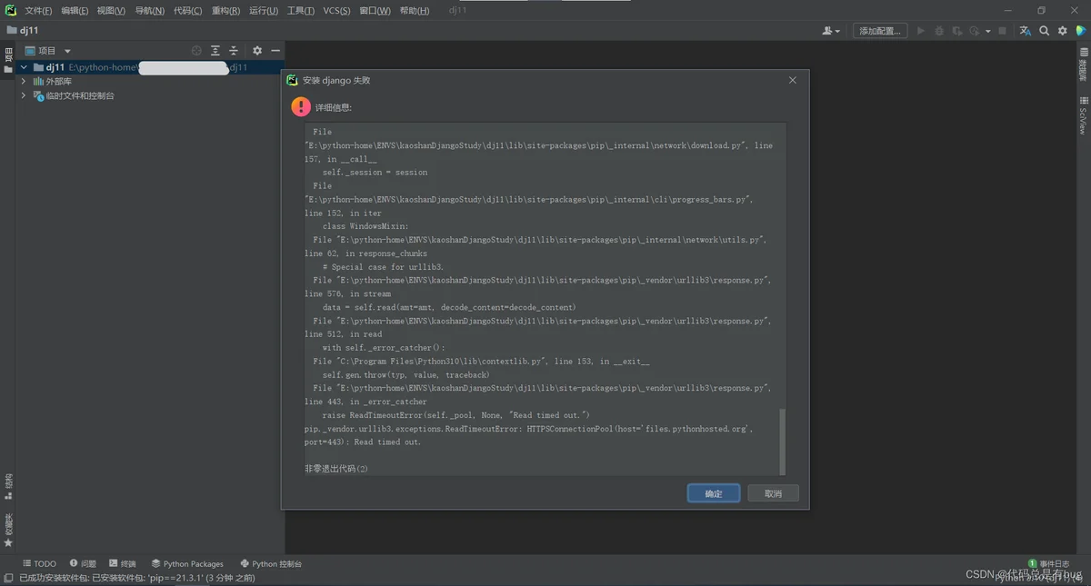Open the 编辑(E) menu
Screen dimensions: 1091x586
coord(75,11)
